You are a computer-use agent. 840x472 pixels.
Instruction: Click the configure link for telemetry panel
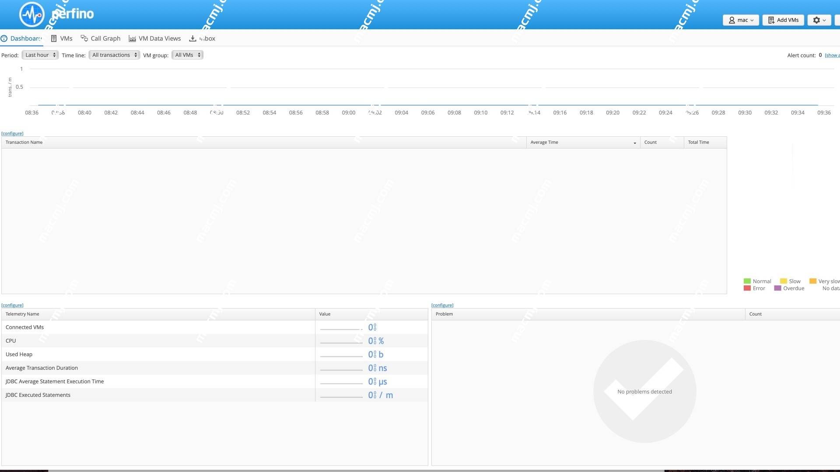12,305
